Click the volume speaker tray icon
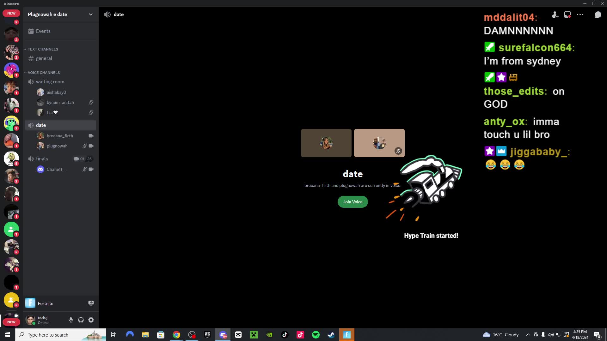This screenshot has height=341, width=607. tap(551, 335)
